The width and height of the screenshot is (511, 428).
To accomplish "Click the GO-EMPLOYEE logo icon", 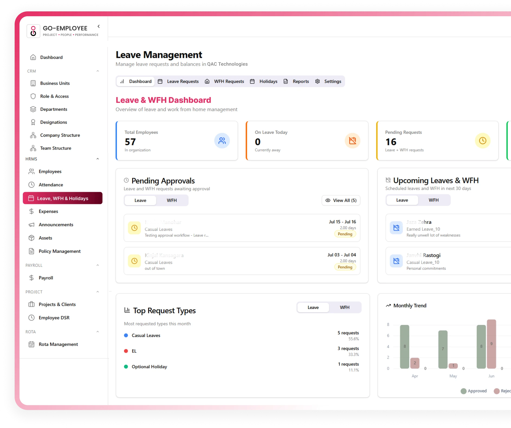I will pos(33,31).
